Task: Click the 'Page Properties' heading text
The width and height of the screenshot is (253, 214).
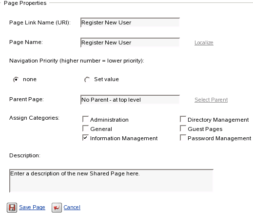Action: coord(25,3)
